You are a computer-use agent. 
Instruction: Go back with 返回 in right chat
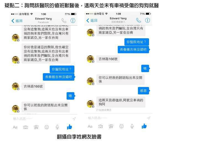92,20
